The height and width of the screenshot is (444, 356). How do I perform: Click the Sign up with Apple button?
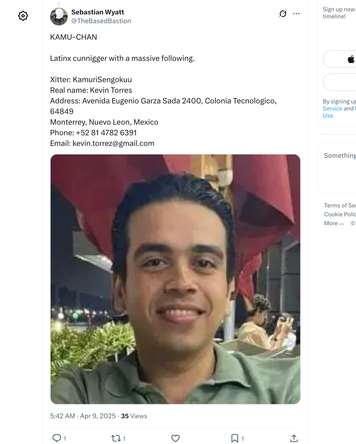click(x=339, y=59)
